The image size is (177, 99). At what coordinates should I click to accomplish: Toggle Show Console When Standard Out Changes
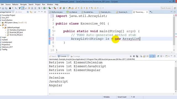tap(150, 56)
